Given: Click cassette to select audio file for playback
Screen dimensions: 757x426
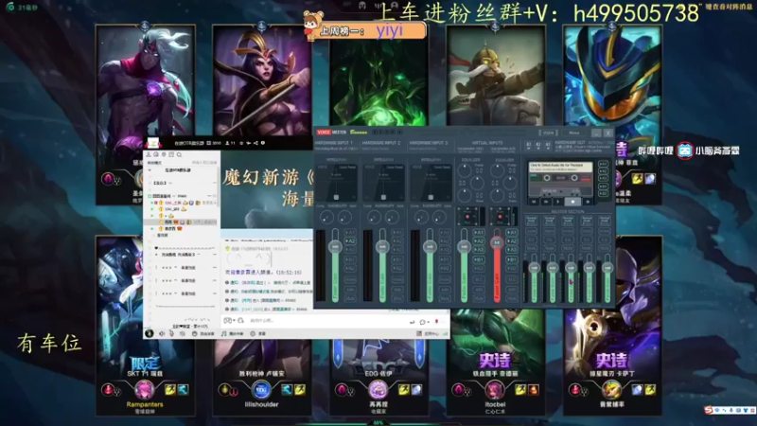Looking at the screenshot, I should pos(560,167).
